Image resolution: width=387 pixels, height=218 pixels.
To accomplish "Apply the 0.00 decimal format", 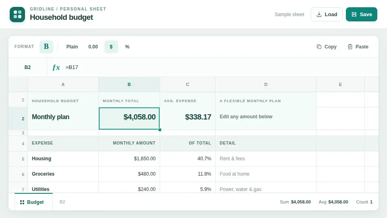I will pos(93,47).
